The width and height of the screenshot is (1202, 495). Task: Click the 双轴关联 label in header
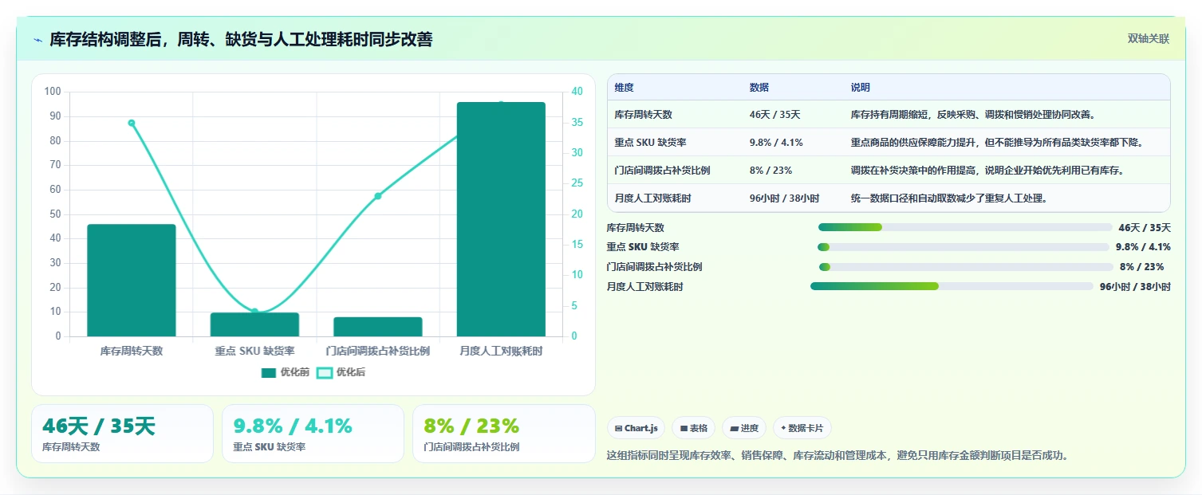pos(1149,39)
